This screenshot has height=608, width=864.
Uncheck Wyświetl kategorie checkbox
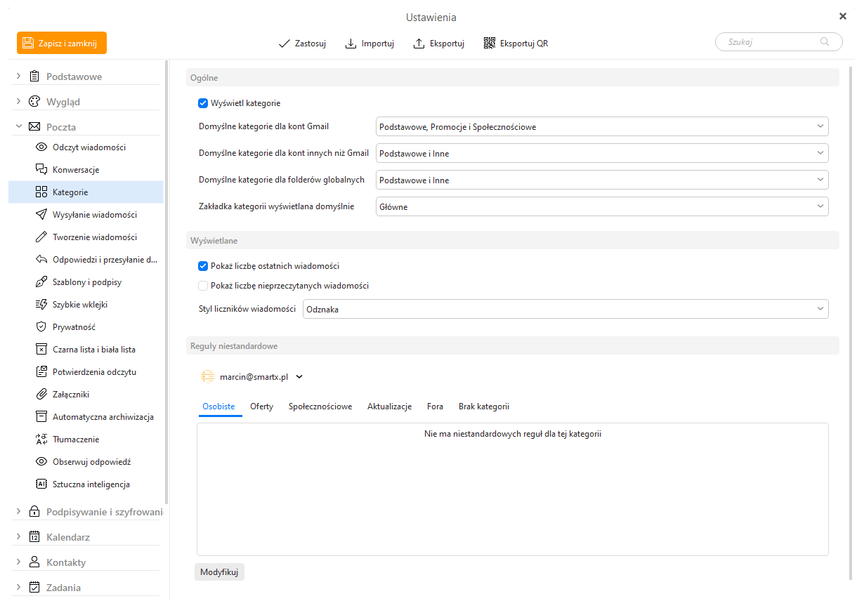click(203, 103)
